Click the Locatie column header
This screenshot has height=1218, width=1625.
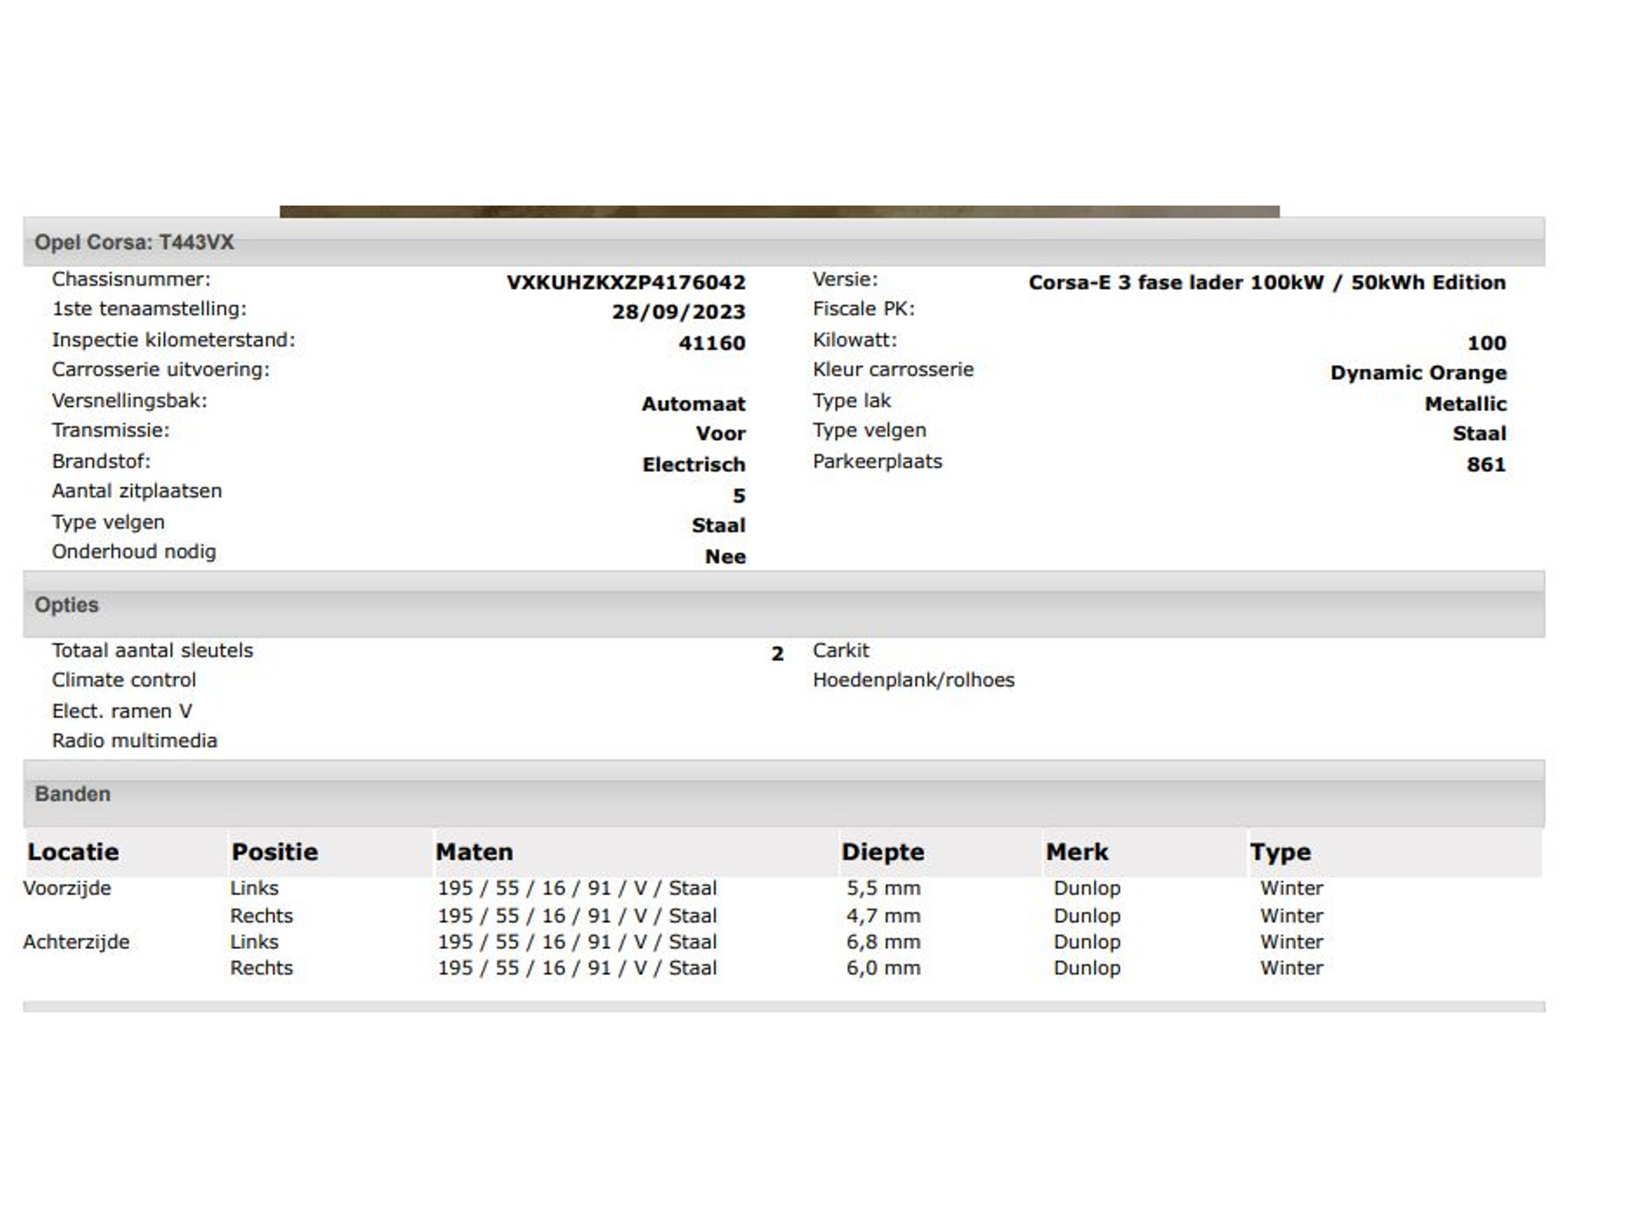(x=73, y=852)
